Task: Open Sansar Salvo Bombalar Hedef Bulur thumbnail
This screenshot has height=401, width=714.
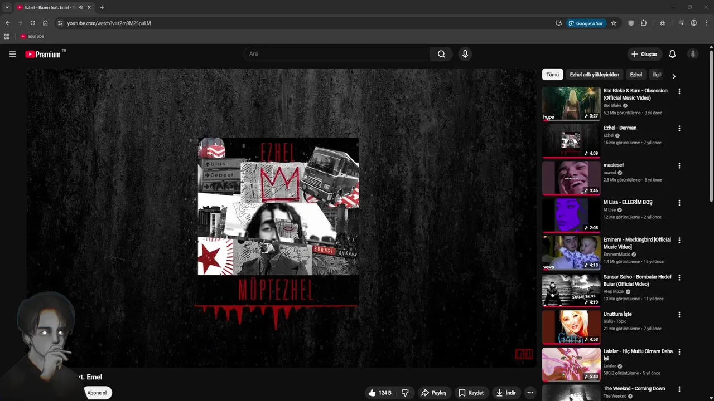Action: pos(571,290)
